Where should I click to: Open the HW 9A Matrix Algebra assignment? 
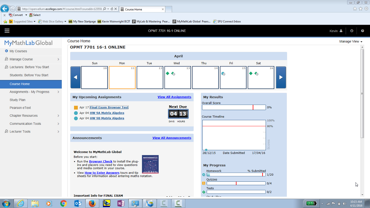(x=107, y=113)
